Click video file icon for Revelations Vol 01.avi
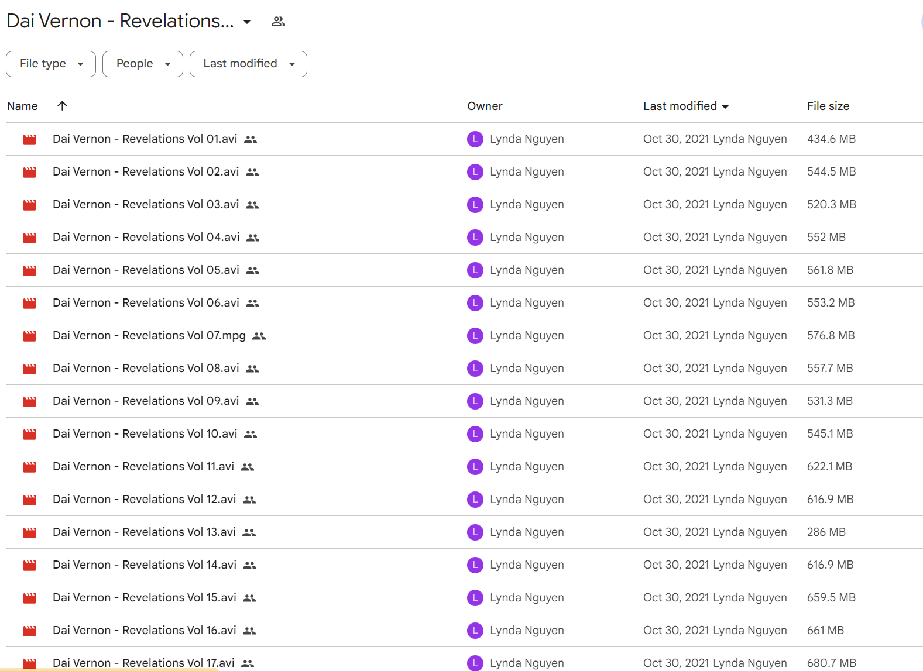Image resolution: width=923 pixels, height=671 pixels. click(x=29, y=139)
